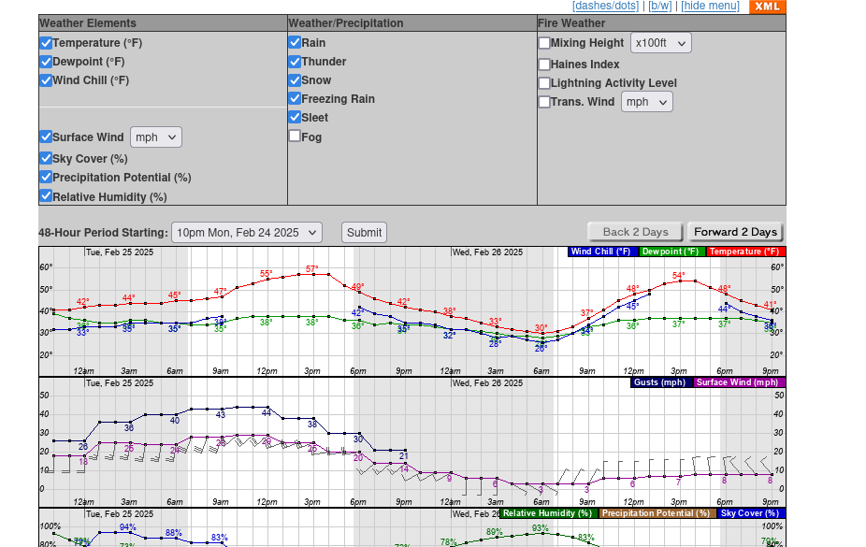866x547 pixels.
Task: Open the Trans. Wind mph dropdown
Action: pyautogui.click(x=647, y=102)
